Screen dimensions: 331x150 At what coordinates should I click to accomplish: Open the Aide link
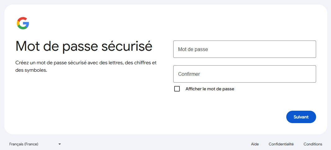(255, 144)
